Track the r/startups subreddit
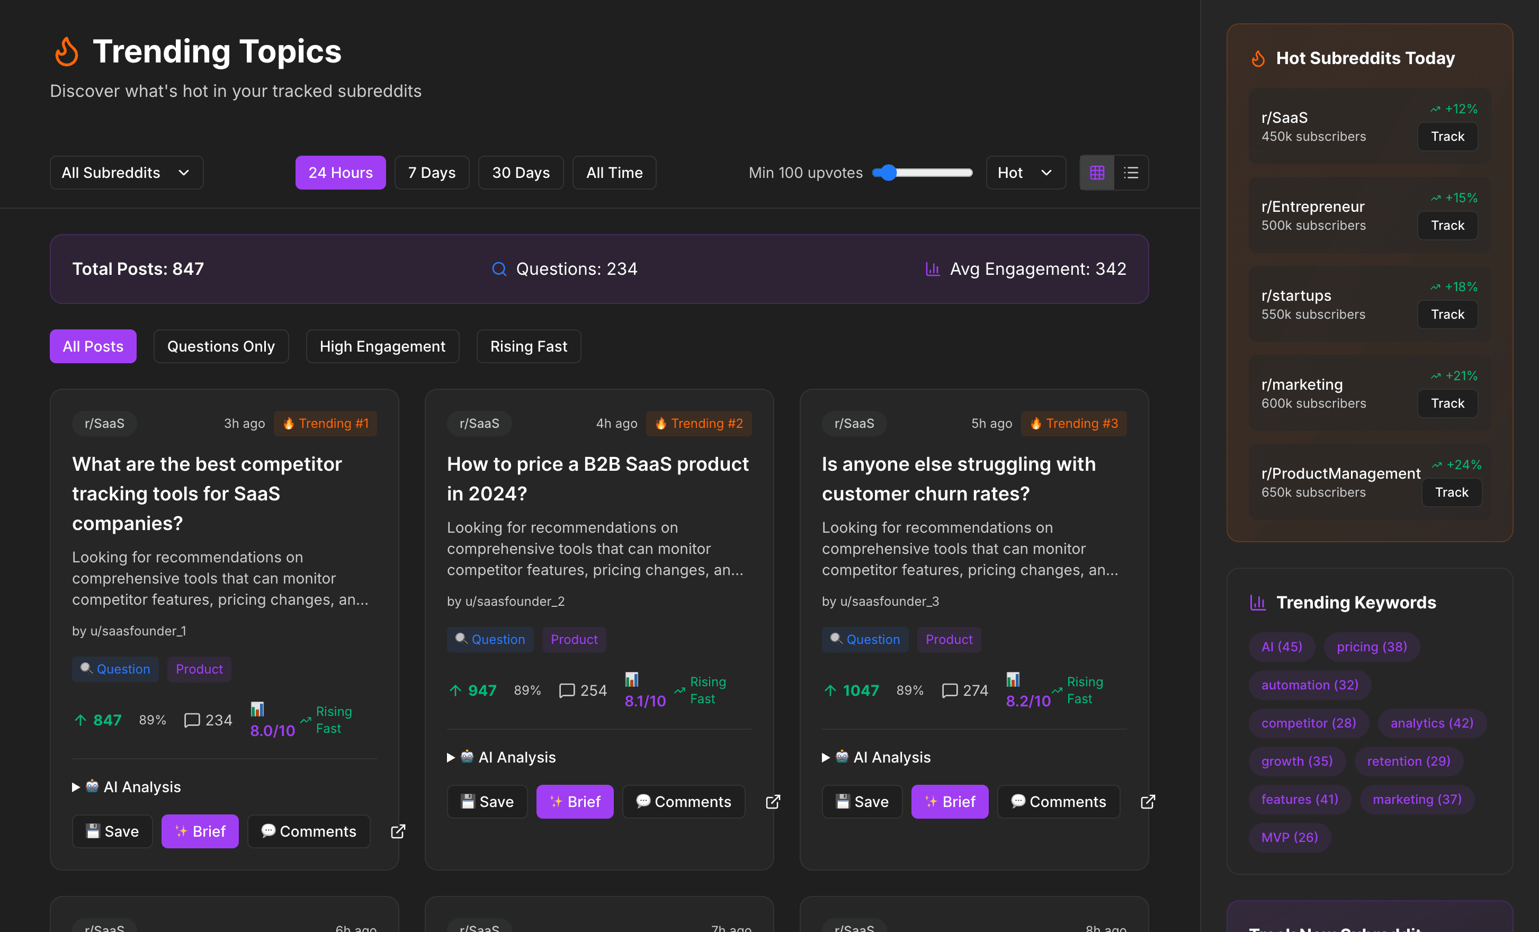The width and height of the screenshot is (1539, 932). pos(1447,314)
